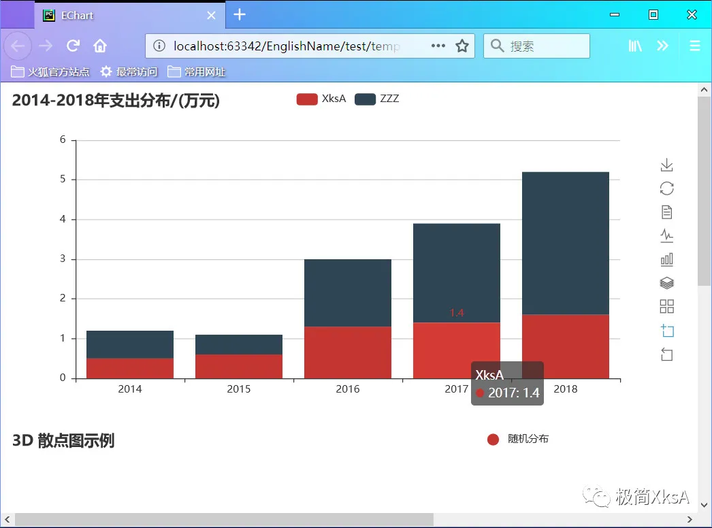Viewport: 712px width, 528px height.
Task: Activate the area zoom icon
Action: point(666,331)
